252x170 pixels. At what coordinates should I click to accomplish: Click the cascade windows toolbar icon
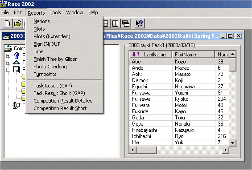(126, 24)
